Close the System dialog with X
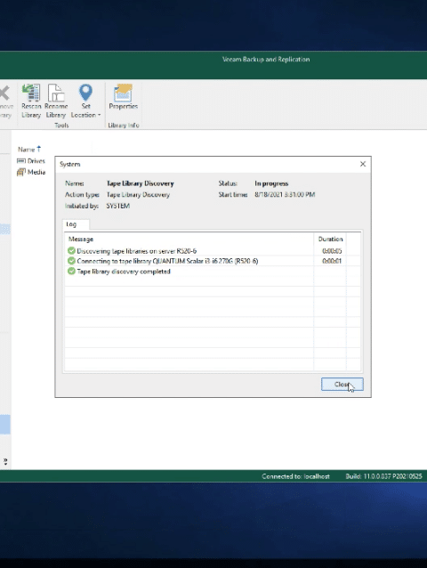This screenshot has height=568, width=427. [x=363, y=164]
